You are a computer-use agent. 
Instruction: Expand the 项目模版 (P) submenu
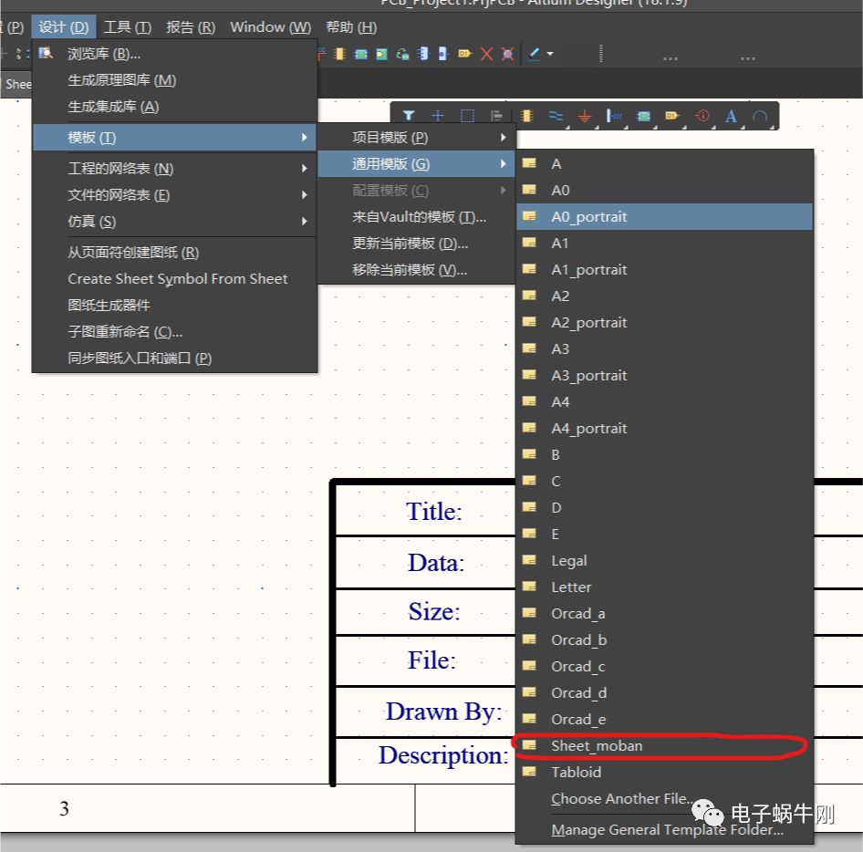coord(417,138)
